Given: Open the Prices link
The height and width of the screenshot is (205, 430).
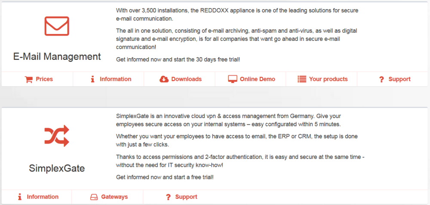Looking at the screenshot, I should coord(44,79).
